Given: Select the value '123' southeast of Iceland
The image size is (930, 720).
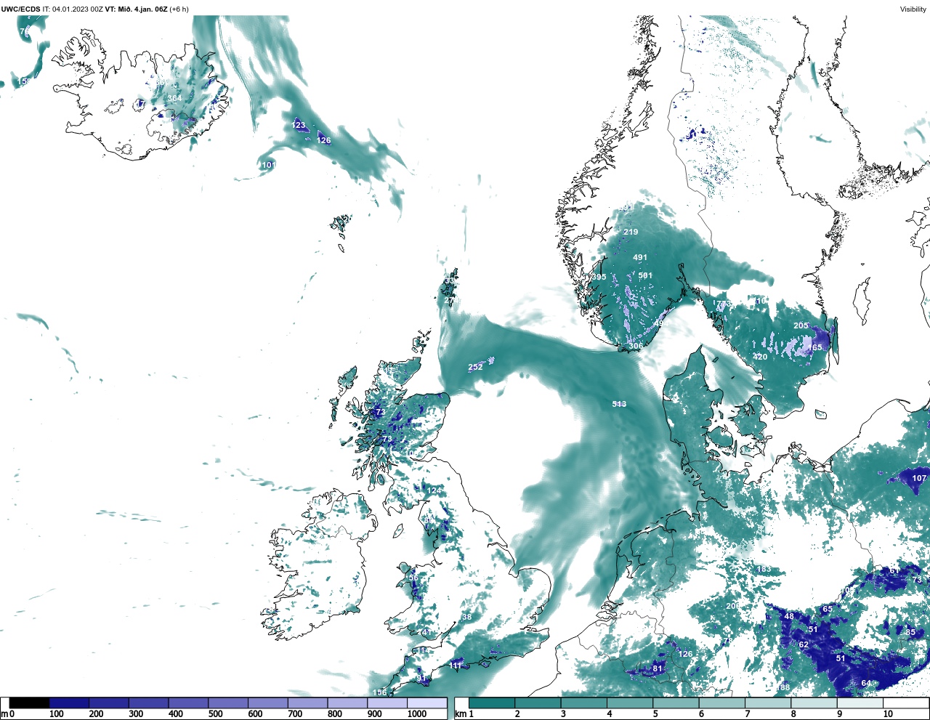Looking at the screenshot, I should click(299, 125).
